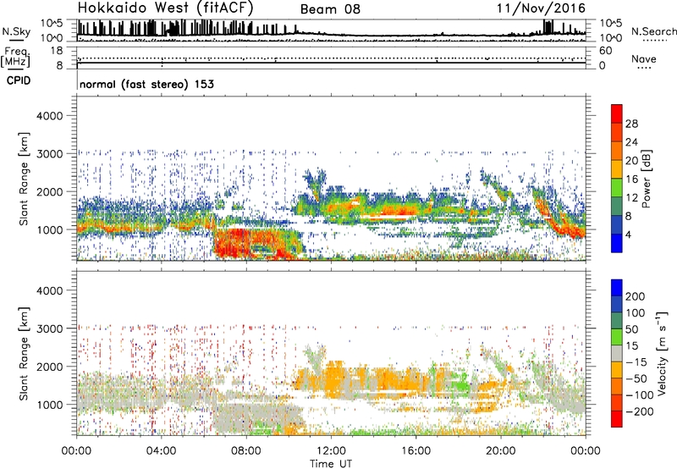Select the red bottom segment of Velocity colorbar
Viewport: 677px width, 469px height.
[x=617, y=419]
